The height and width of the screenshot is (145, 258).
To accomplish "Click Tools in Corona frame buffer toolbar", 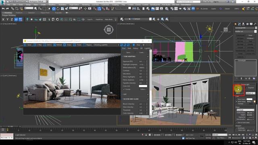I will tap(77, 45).
